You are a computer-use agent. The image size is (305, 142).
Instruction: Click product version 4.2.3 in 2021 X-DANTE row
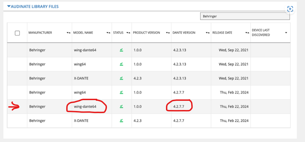pos(138,78)
